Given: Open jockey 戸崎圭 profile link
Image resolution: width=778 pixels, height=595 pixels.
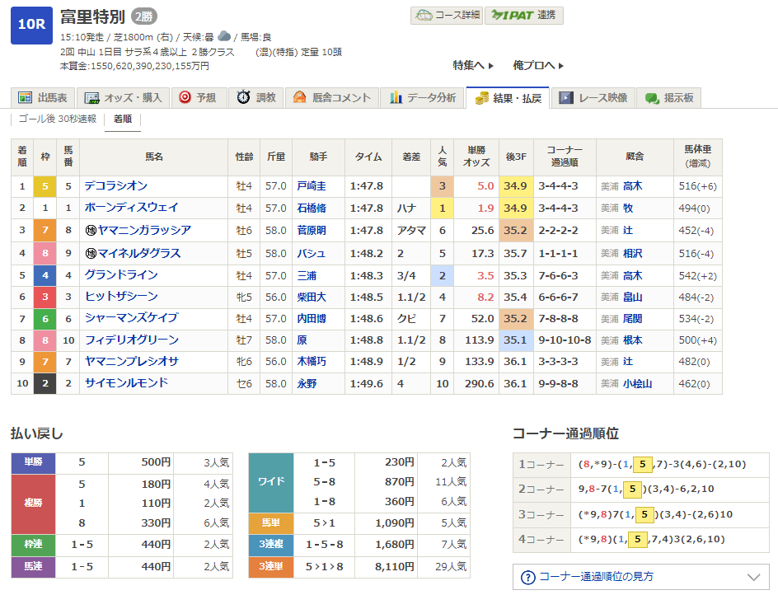Looking at the screenshot, I should [x=311, y=186].
